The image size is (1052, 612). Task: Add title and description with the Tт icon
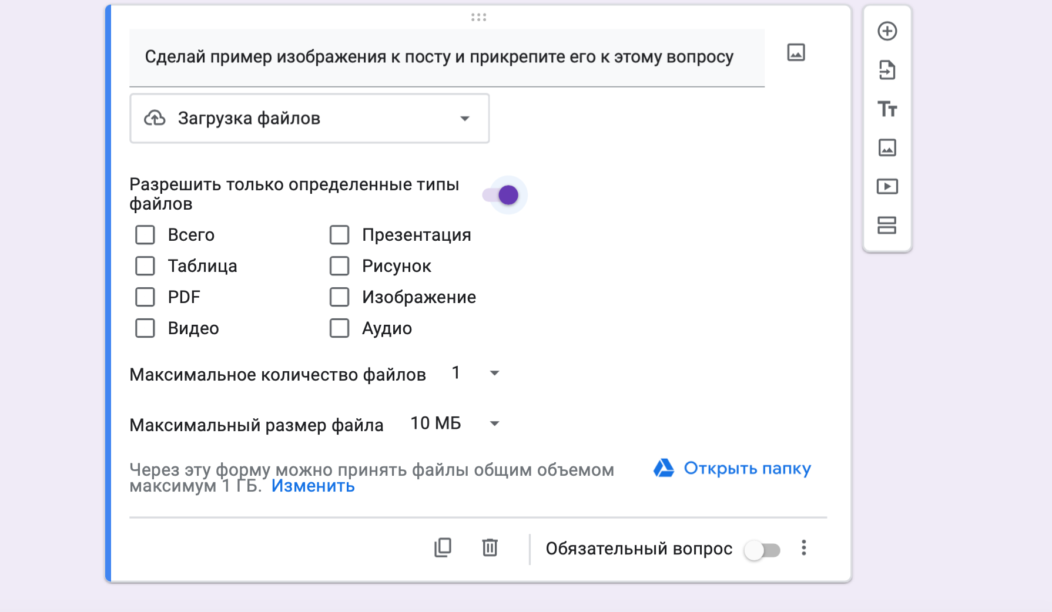point(887,109)
